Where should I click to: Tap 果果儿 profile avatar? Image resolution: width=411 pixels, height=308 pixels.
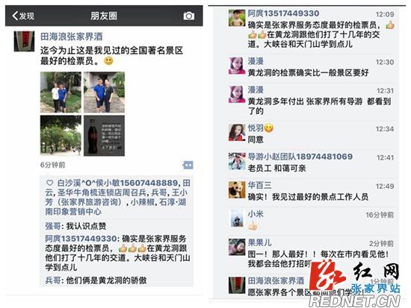point(237,247)
